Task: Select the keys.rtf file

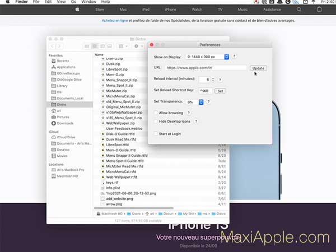Action: pyautogui.click(x=112, y=183)
